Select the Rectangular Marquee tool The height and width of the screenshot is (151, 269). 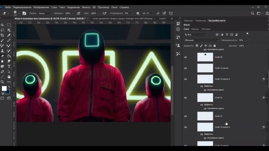[x=9, y=25]
